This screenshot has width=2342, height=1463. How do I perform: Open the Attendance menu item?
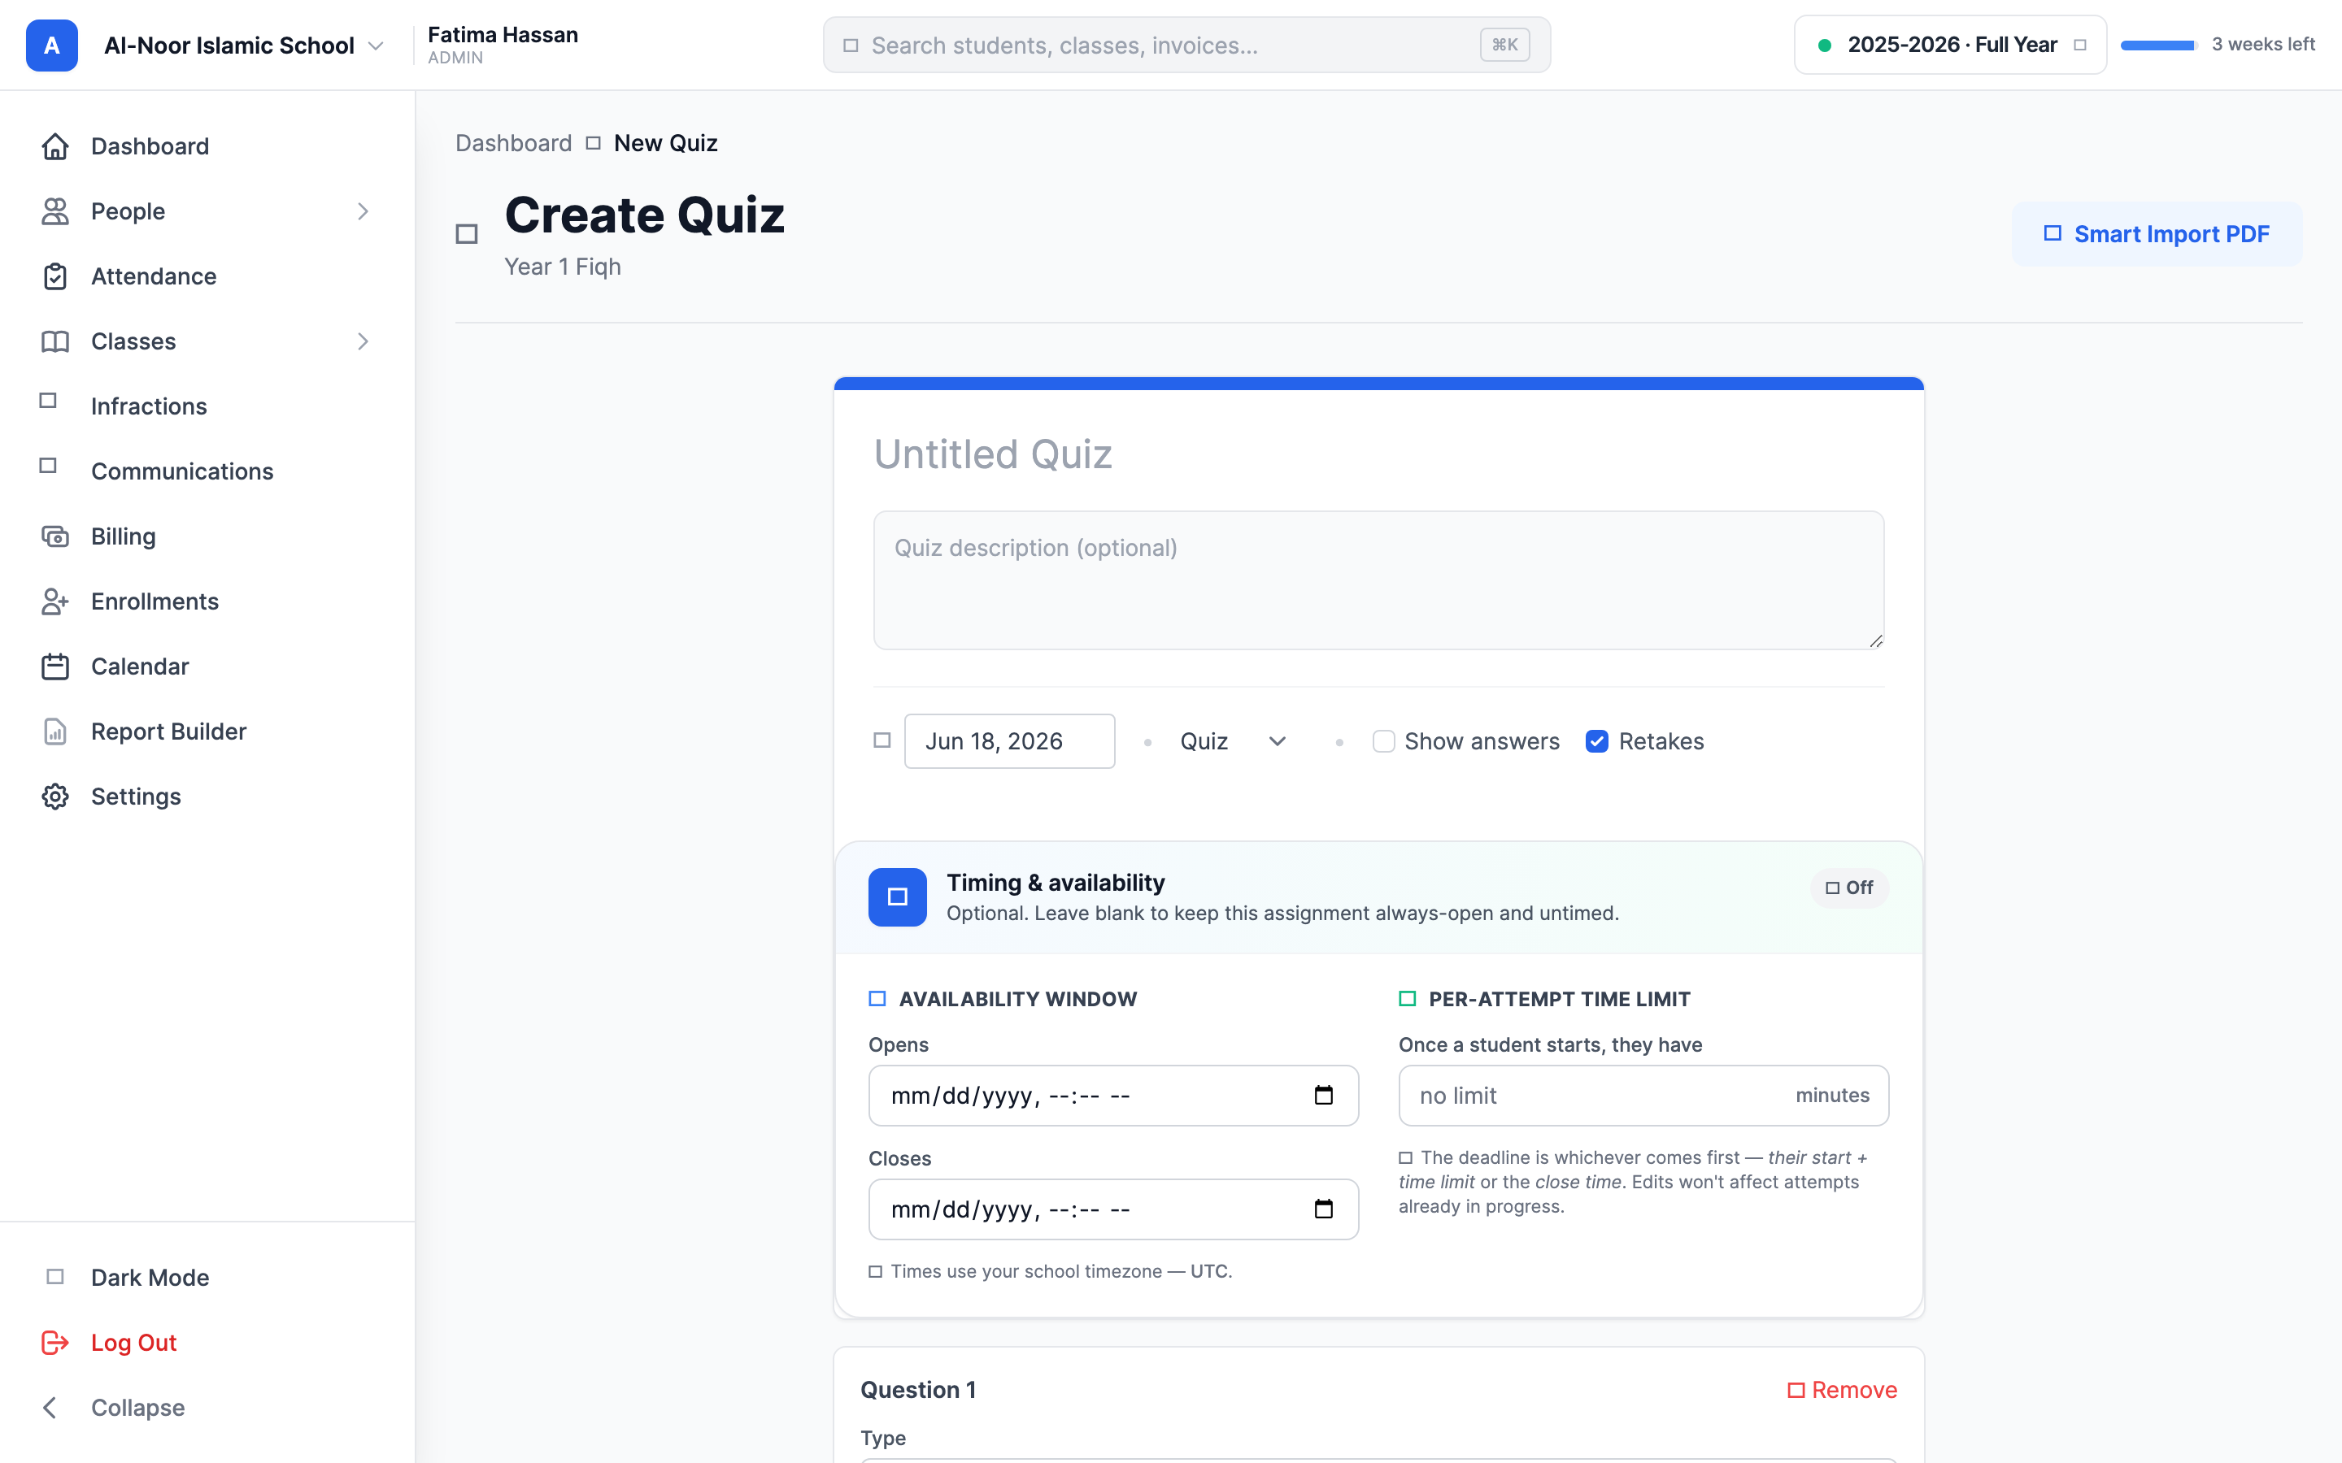(x=206, y=276)
